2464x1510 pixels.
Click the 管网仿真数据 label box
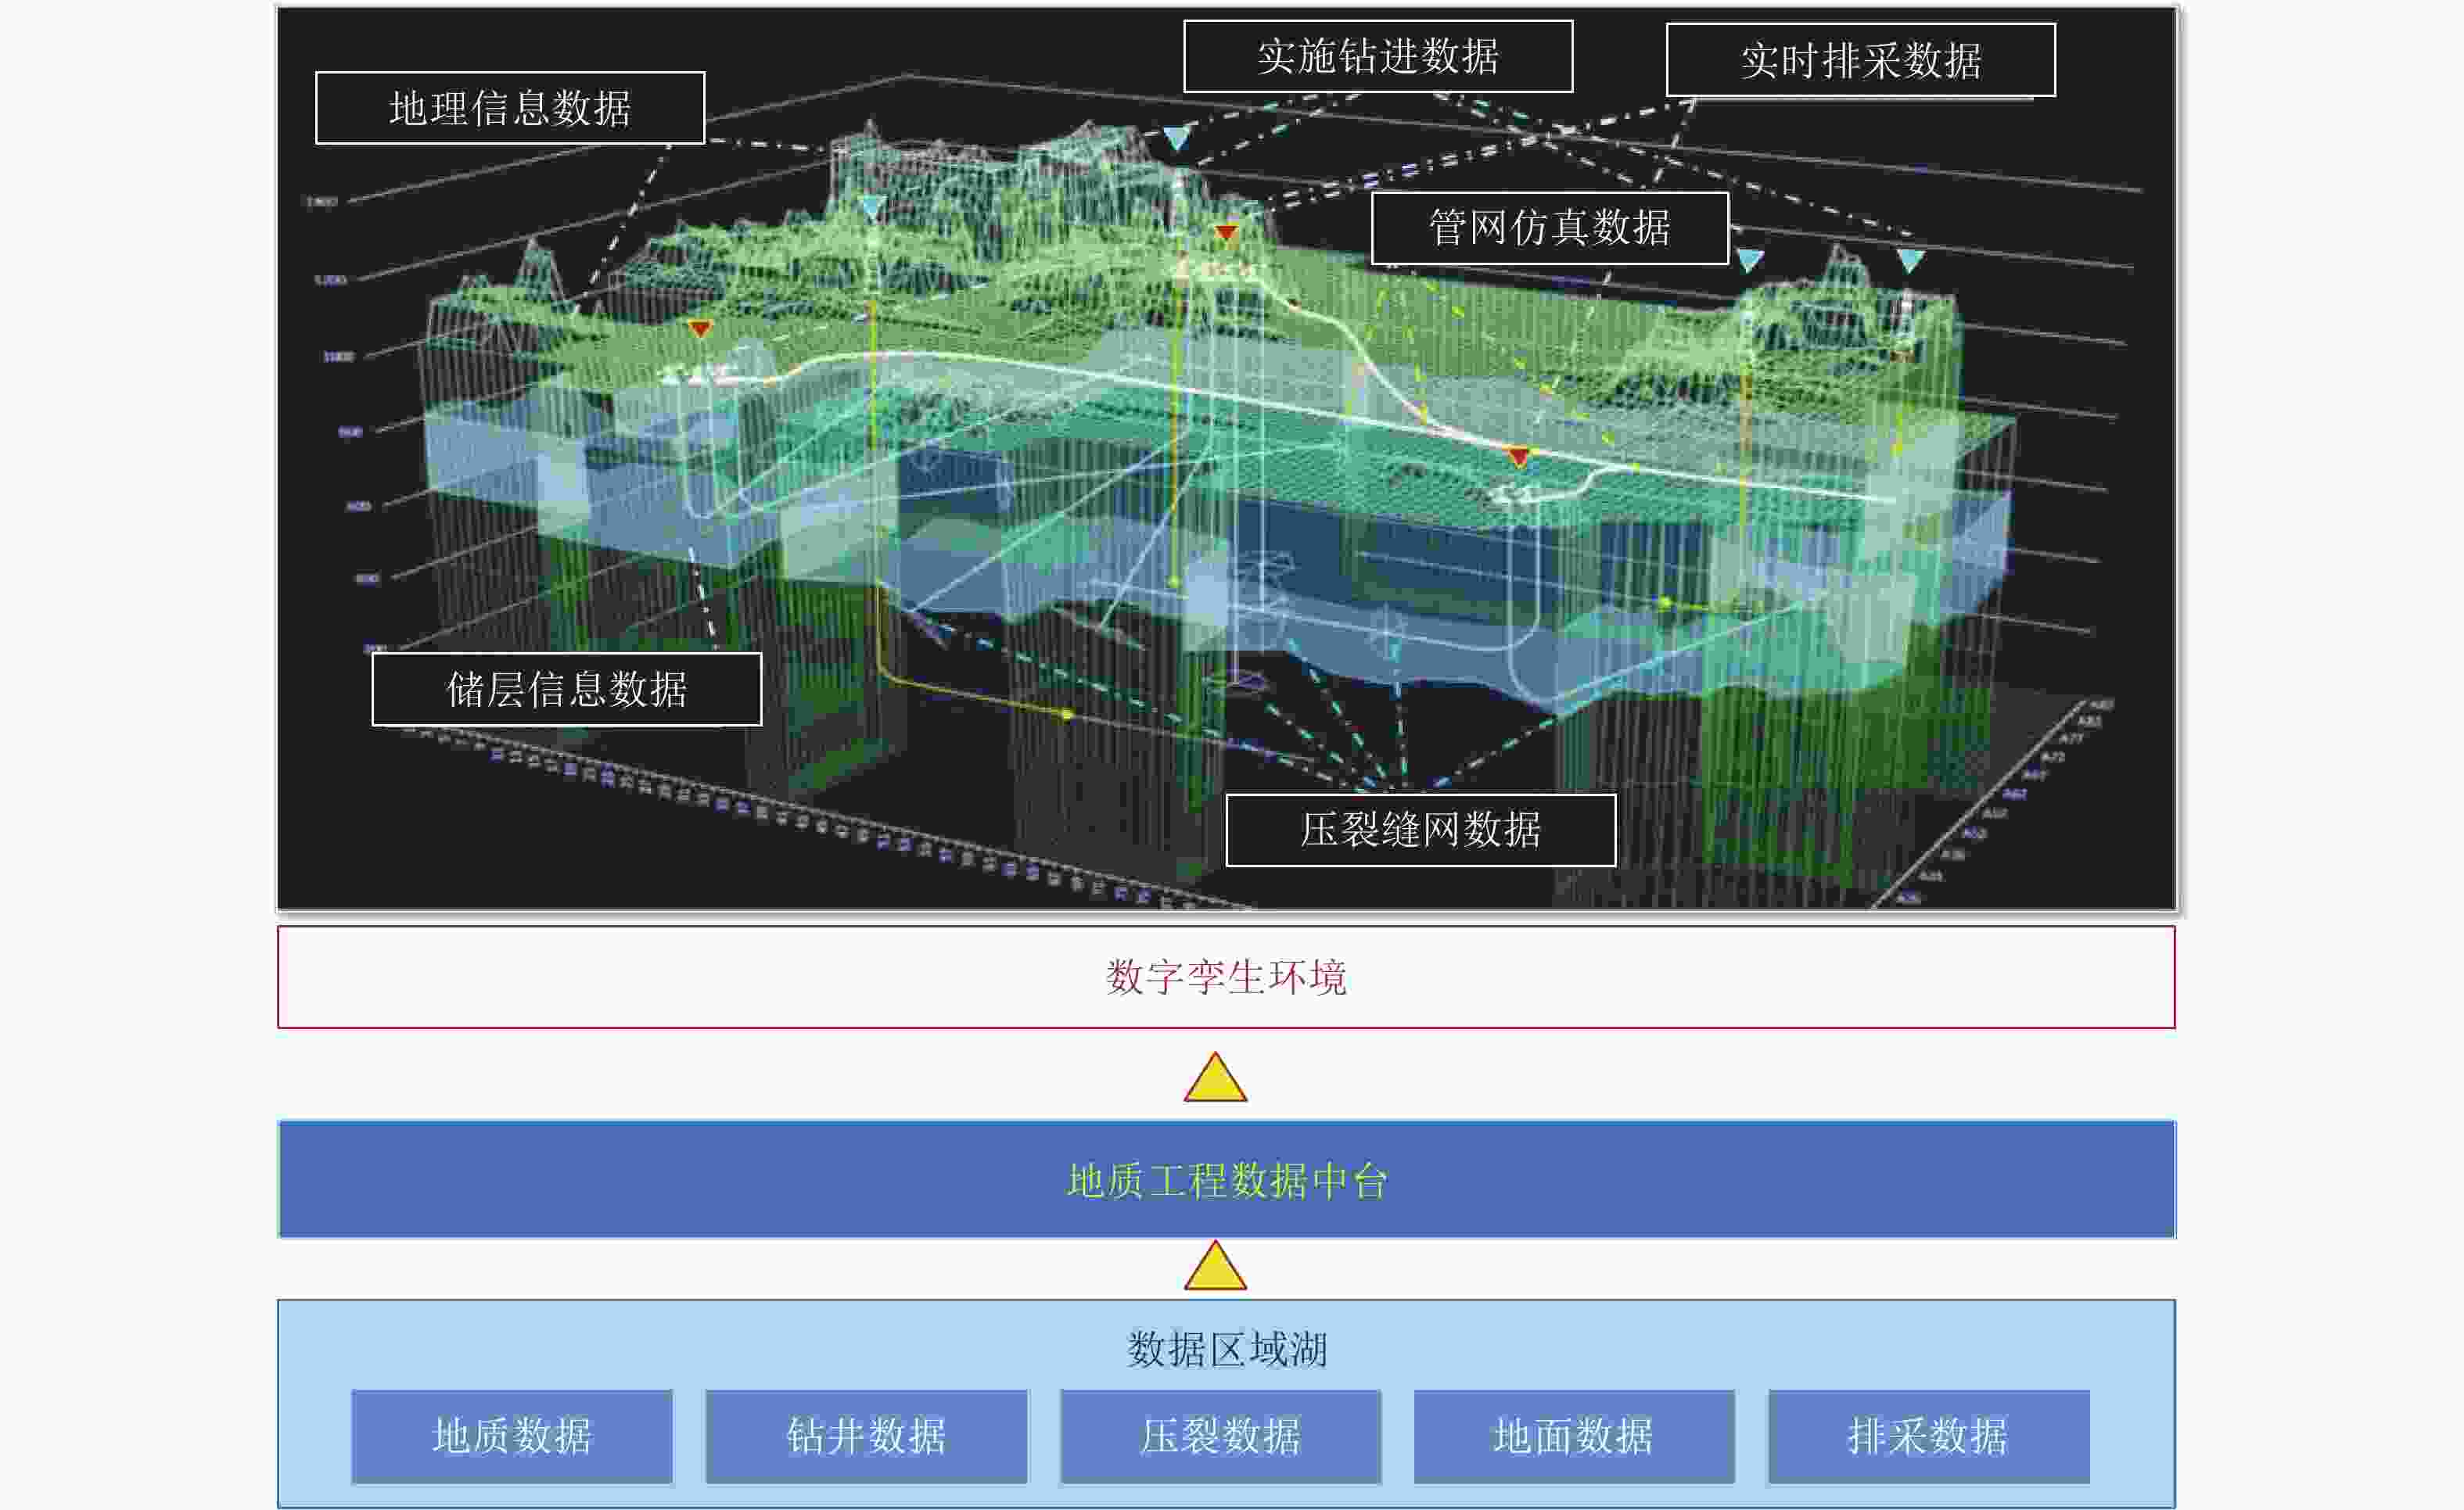(1549, 228)
